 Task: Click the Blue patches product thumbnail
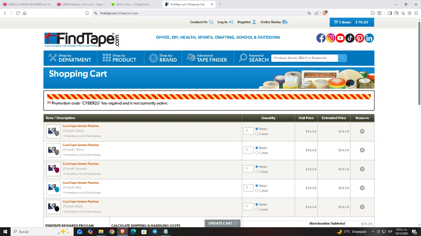pyautogui.click(x=53, y=188)
